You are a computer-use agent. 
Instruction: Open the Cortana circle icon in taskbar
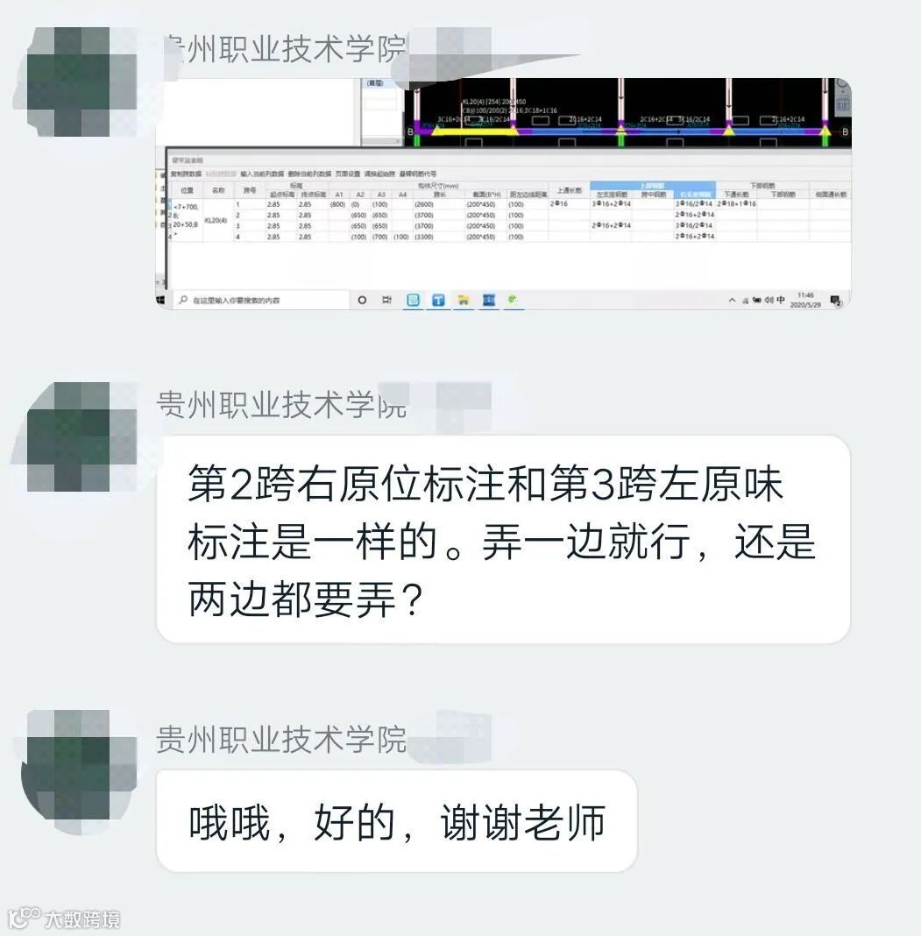click(362, 301)
